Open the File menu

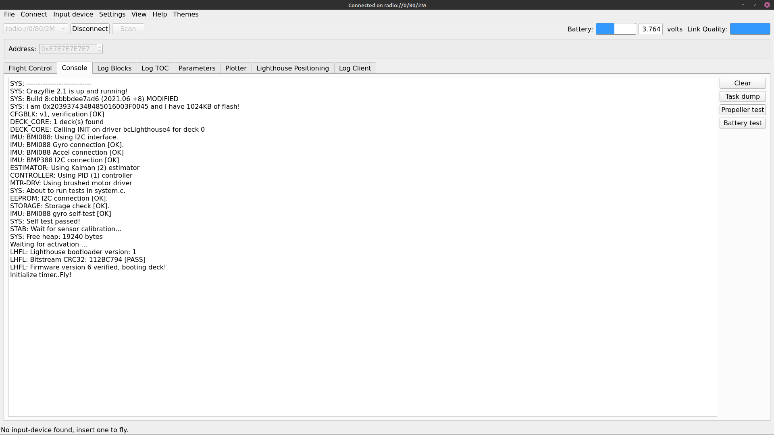coord(9,14)
